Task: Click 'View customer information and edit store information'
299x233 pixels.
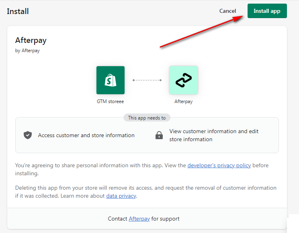Action: pos(214,135)
